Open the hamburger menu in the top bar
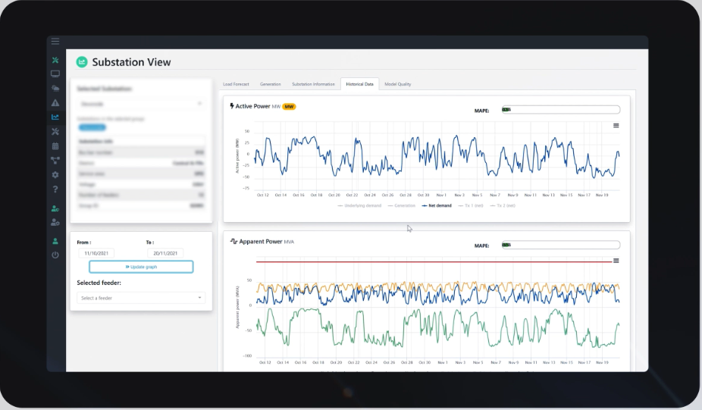The image size is (702, 410). point(55,41)
